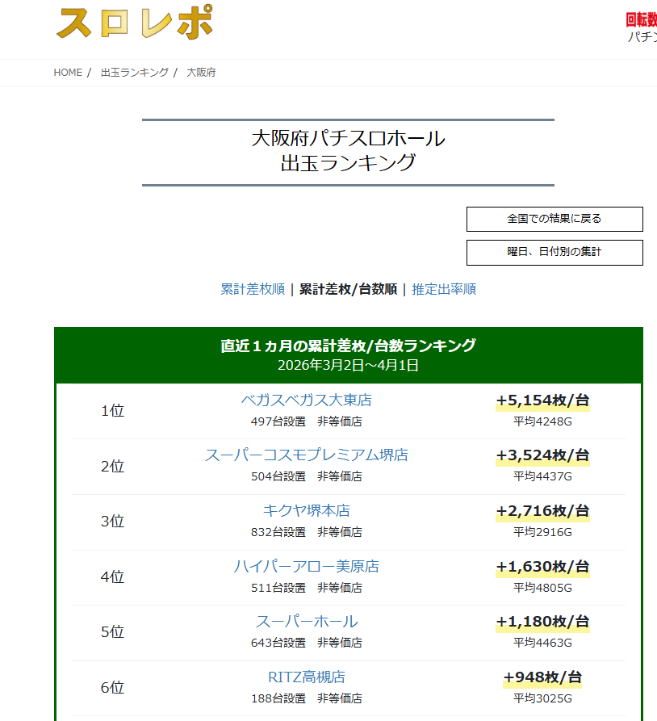Open the ベガスベガス大東店 hall page
Screen dimensions: 657x721
coord(306,400)
